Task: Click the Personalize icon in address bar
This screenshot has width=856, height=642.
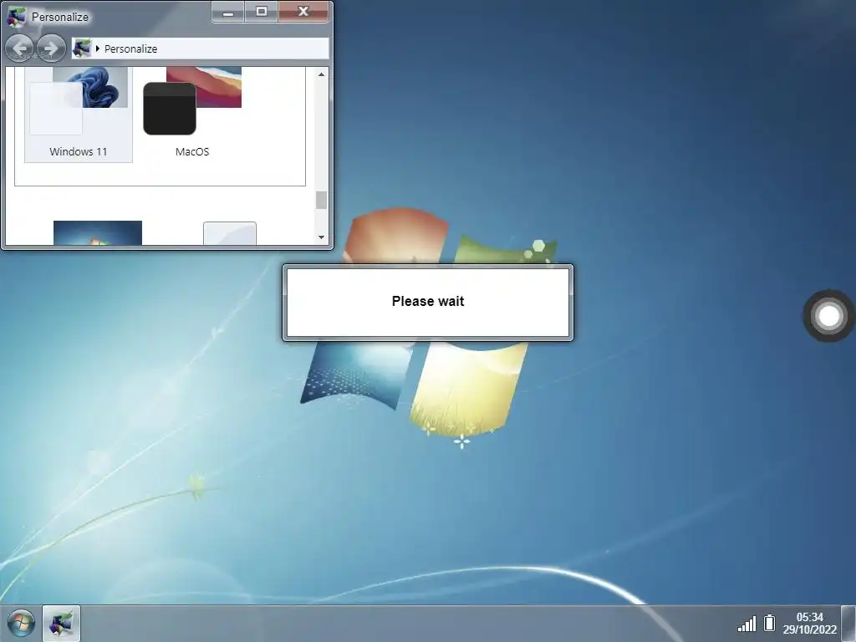Action: tap(82, 48)
